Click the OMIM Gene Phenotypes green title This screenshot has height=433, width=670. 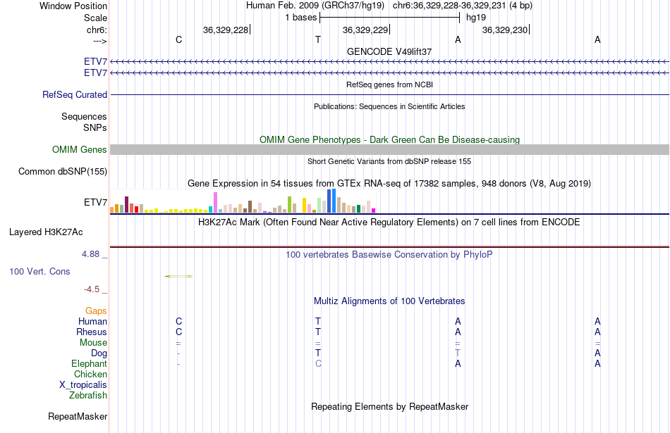pos(389,140)
